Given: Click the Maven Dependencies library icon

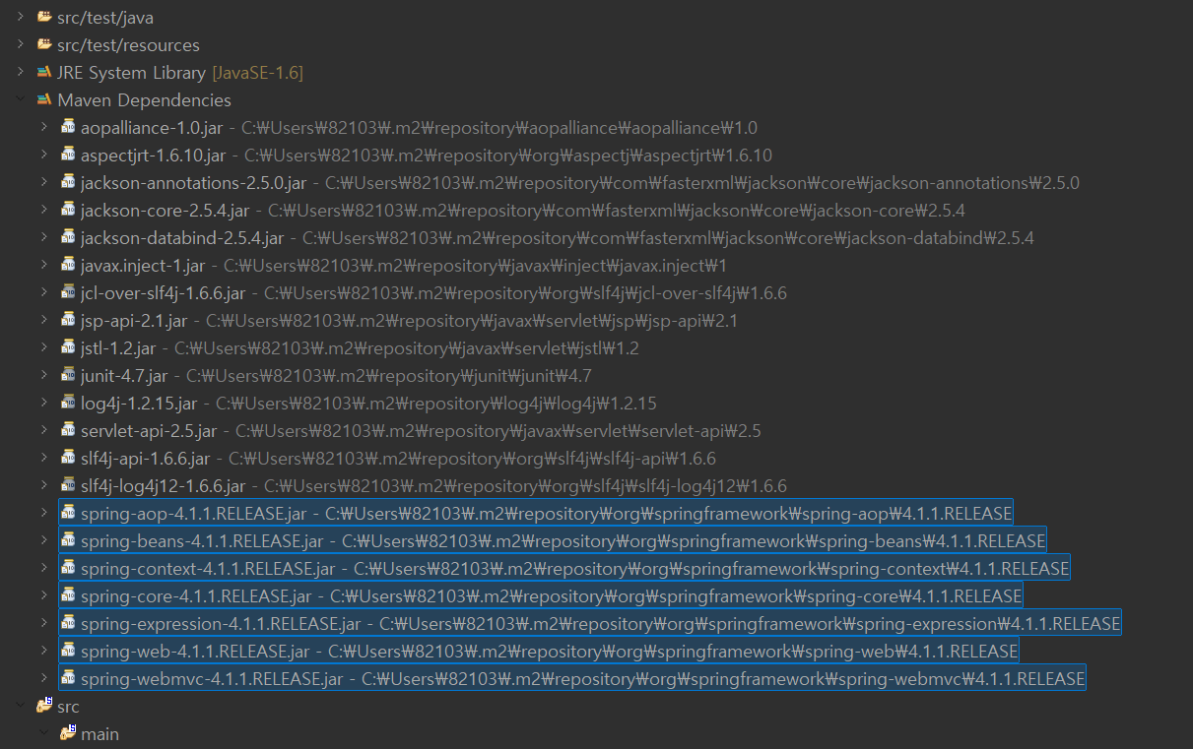Looking at the screenshot, I should (x=43, y=99).
